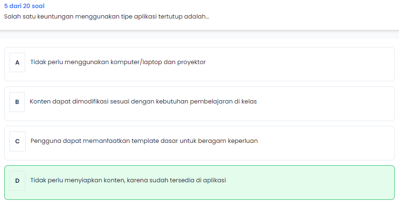This screenshot has height=206, width=399.
Task: Select answer C about template dasar
Action: 199,143
